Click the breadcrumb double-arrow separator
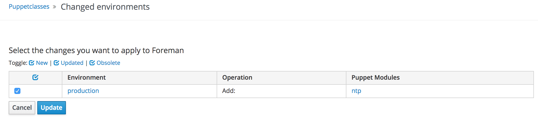538x120 pixels. [54, 7]
